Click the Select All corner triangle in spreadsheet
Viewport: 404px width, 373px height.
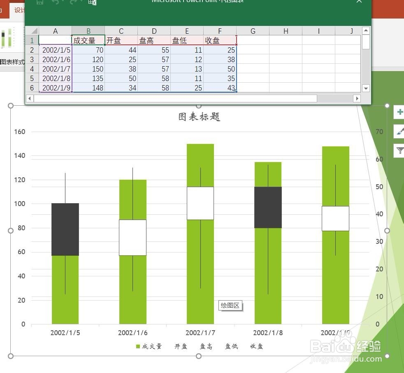tap(32, 31)
